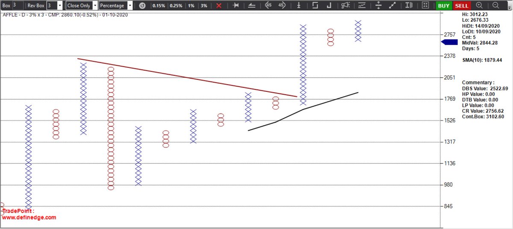Click the SMA(10): 1879.44 text

pos(483,61)
